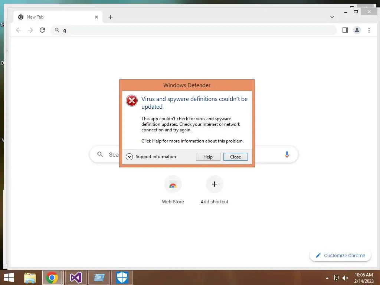The width and height of the screenshot is (380, 285).
Task: Open the volume tray icon
Action: [345, 278]
